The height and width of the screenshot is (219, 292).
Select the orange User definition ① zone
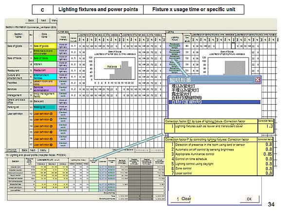click(45, 114)
